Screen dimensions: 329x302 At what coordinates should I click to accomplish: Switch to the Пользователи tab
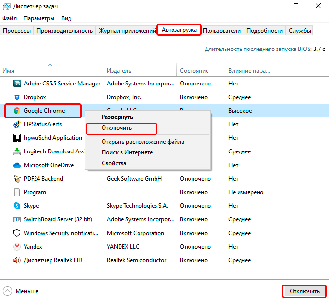coord(222,31)
